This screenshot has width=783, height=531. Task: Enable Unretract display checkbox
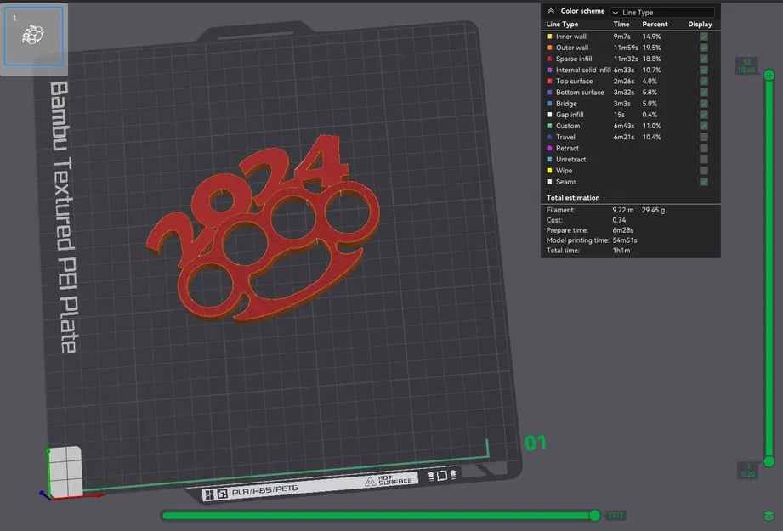click(x=704, y=159)
